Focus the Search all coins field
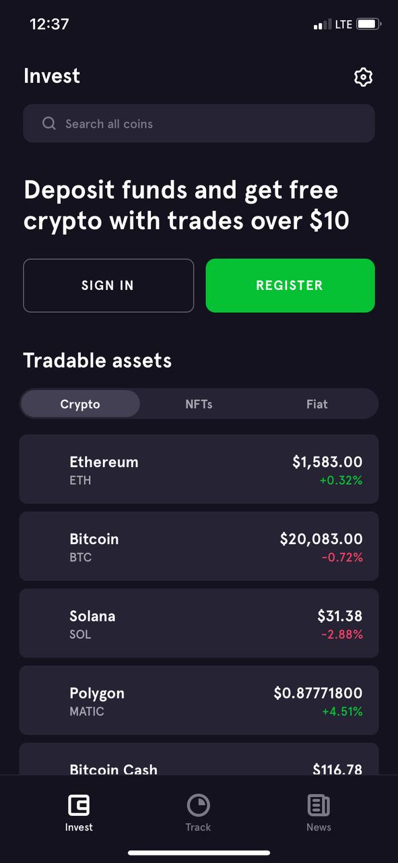 pos(199,123)
